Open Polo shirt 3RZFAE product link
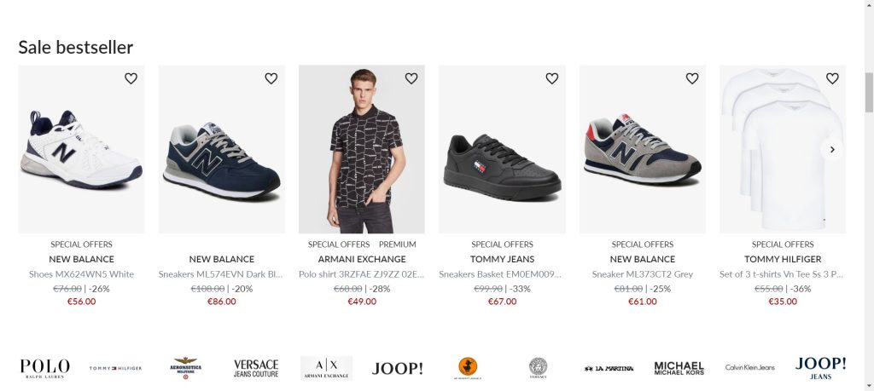This screenshot has width=874, height=391. [362, 274]
